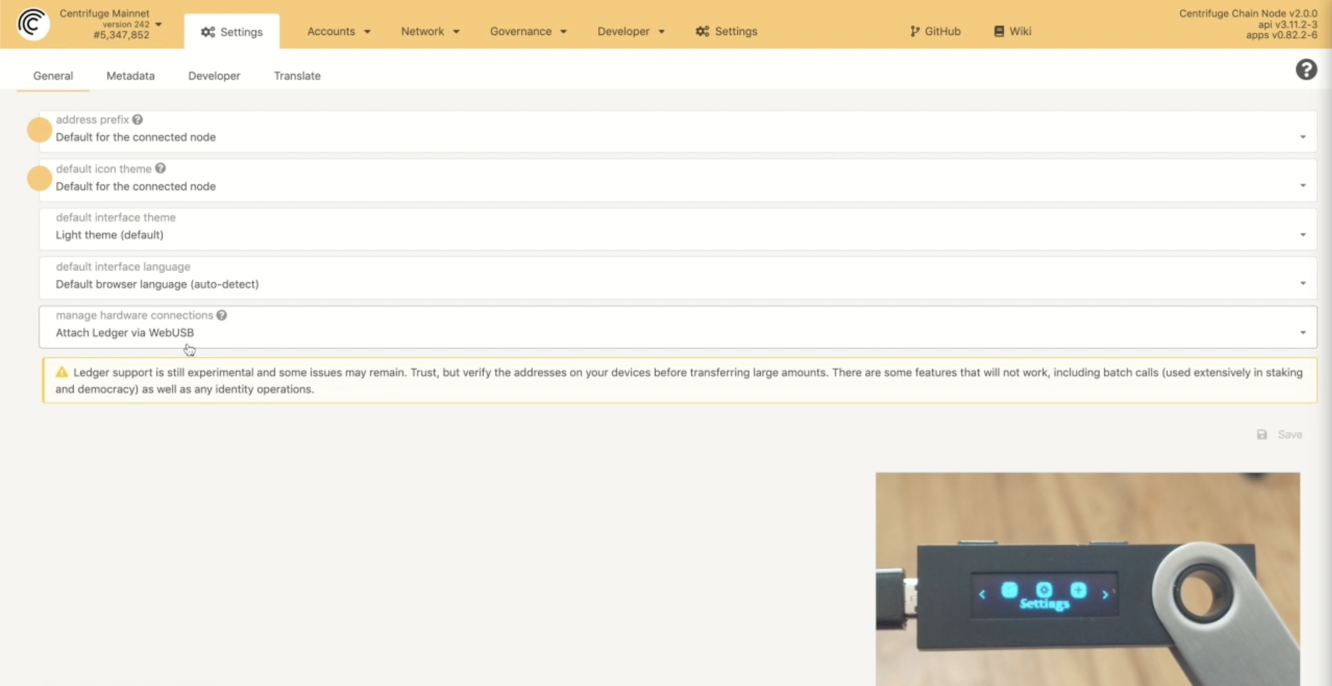Viewport: 1332px width, 686px height.
Task: Click the Save floppy disk icon
Action: click(x=1262, y=434)
